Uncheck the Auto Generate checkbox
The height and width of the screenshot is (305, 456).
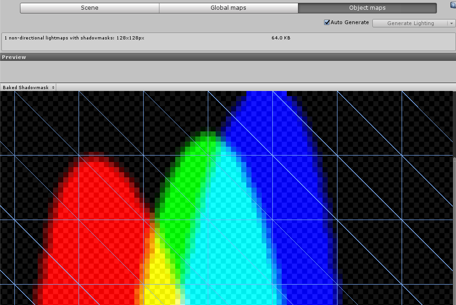(327, 22)
